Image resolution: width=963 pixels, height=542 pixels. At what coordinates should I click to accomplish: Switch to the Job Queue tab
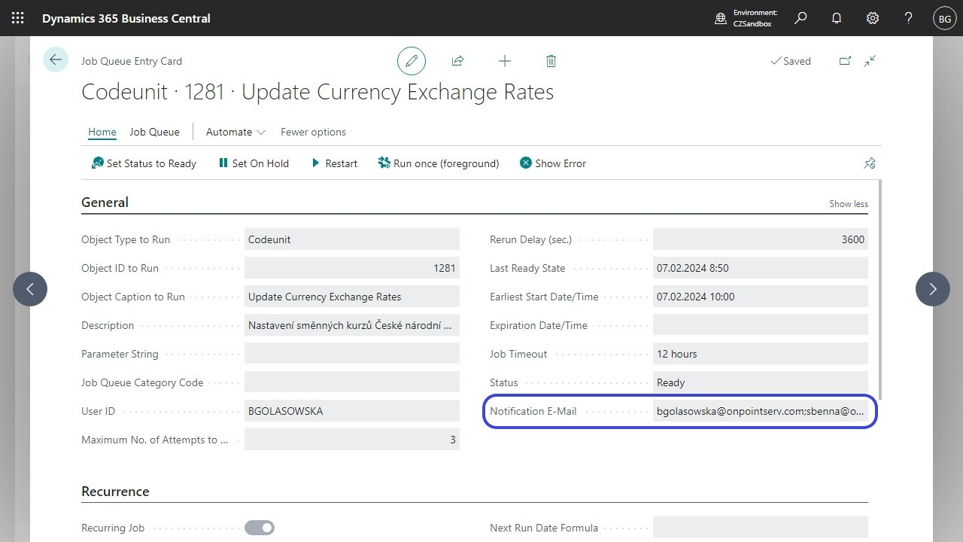point(154,132)
